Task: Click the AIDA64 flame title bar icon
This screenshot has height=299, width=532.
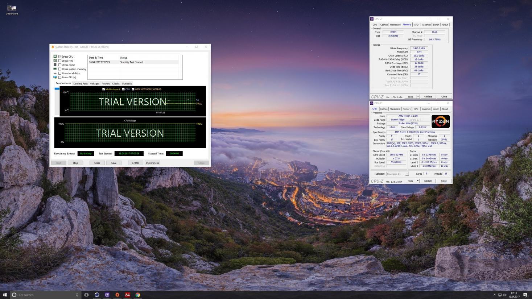Action: tap(53, 47)
